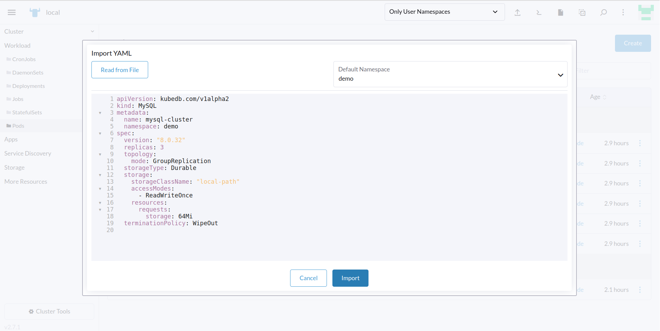
Task: Open the StatefulSets sidebar item
Action: [x=27, y=113]
